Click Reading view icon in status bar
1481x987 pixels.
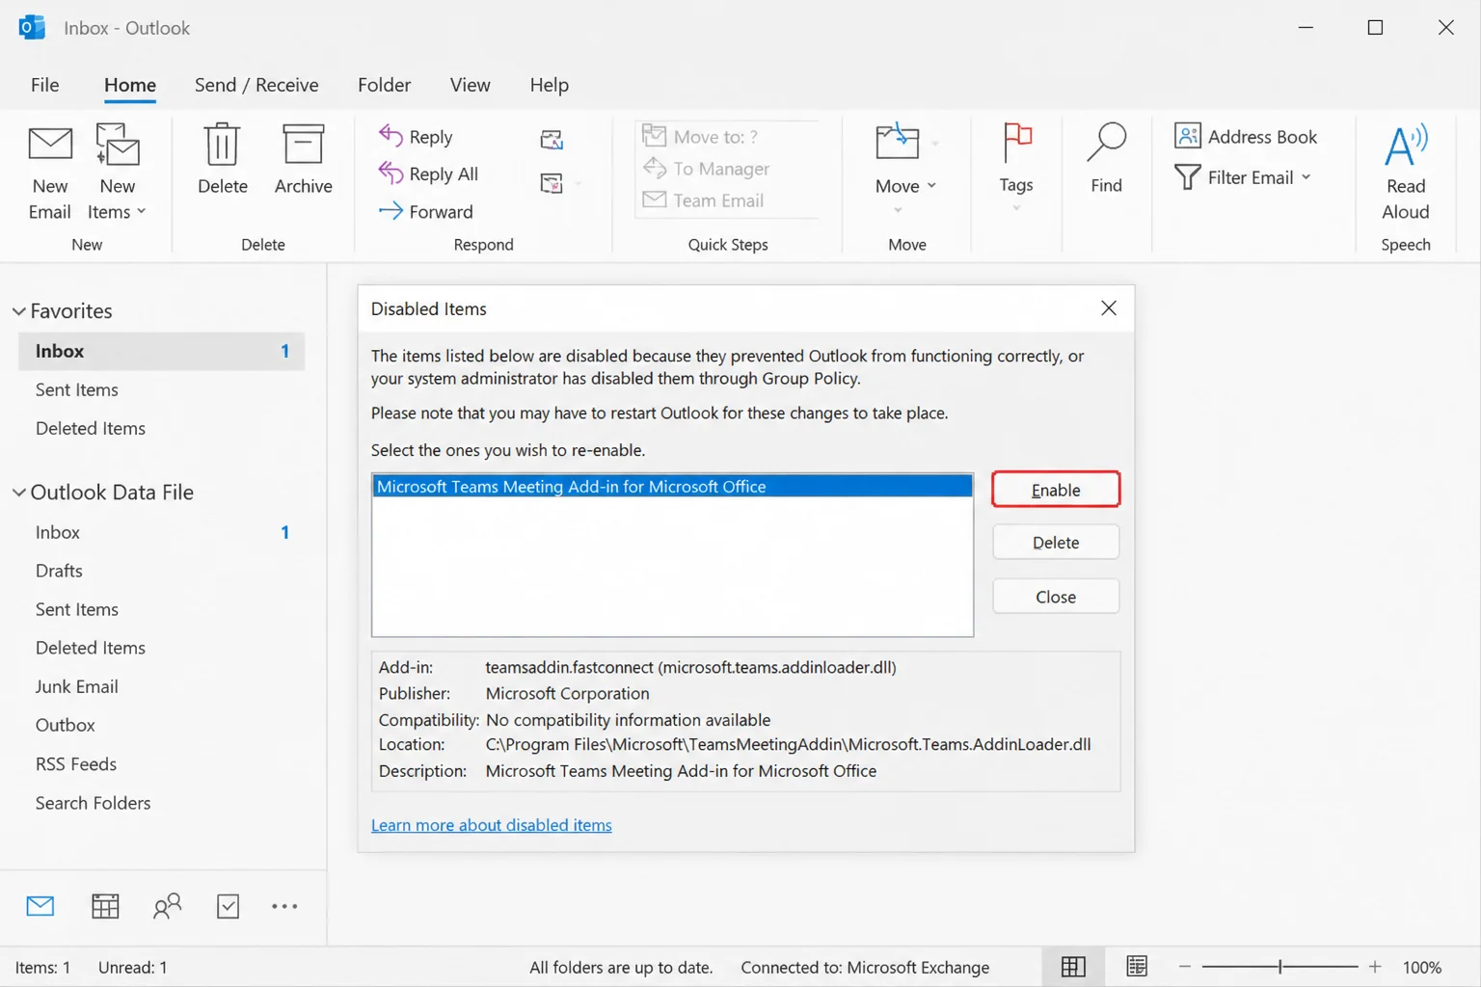point(1137,967)
